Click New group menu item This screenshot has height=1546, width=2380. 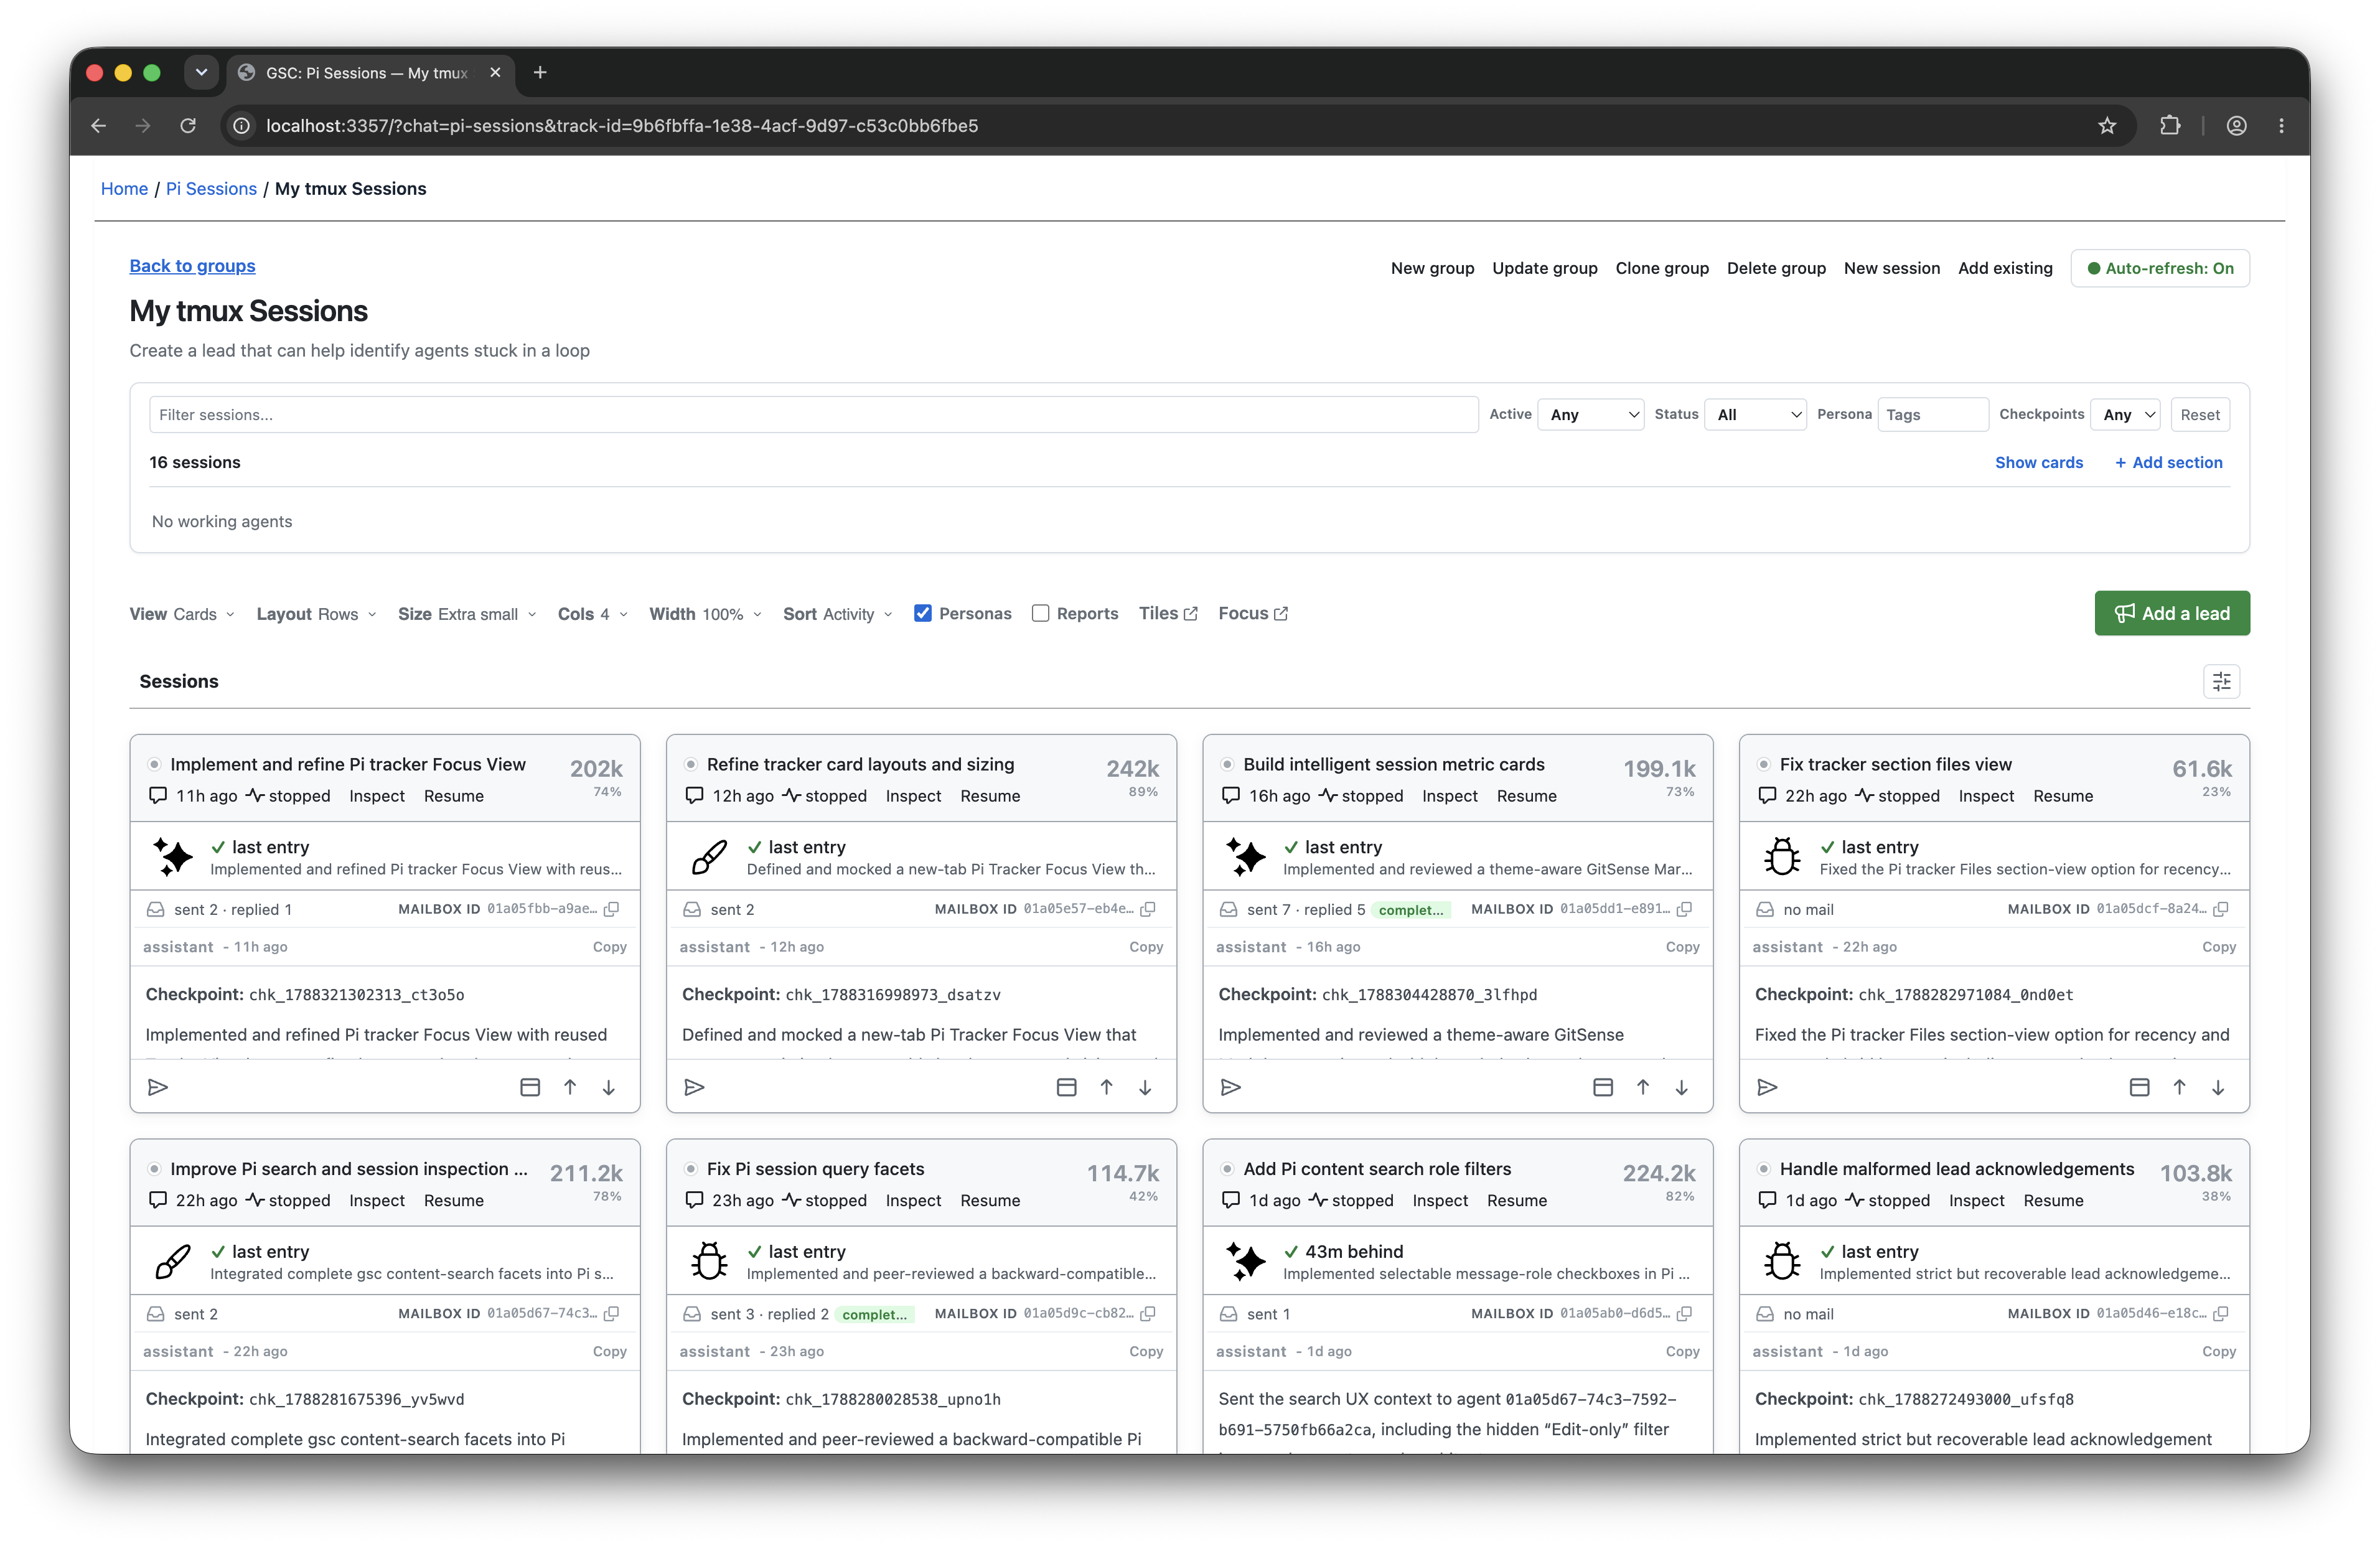click(1432, 268)
